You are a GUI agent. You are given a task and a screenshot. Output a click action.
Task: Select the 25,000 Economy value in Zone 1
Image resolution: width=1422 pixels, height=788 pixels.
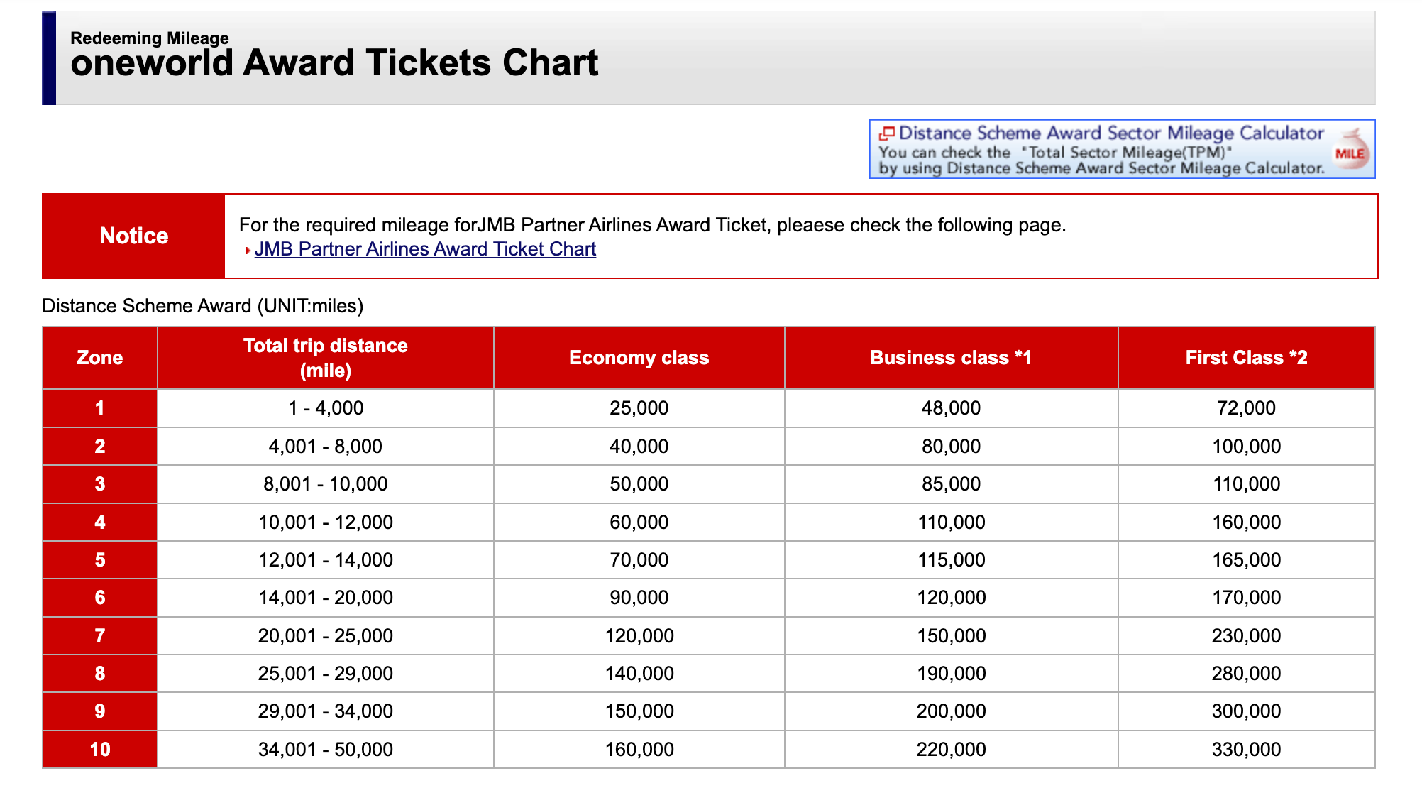(638, 407)
